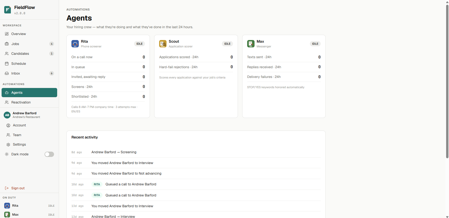Click the Scout agent name heading

point(174,41)
